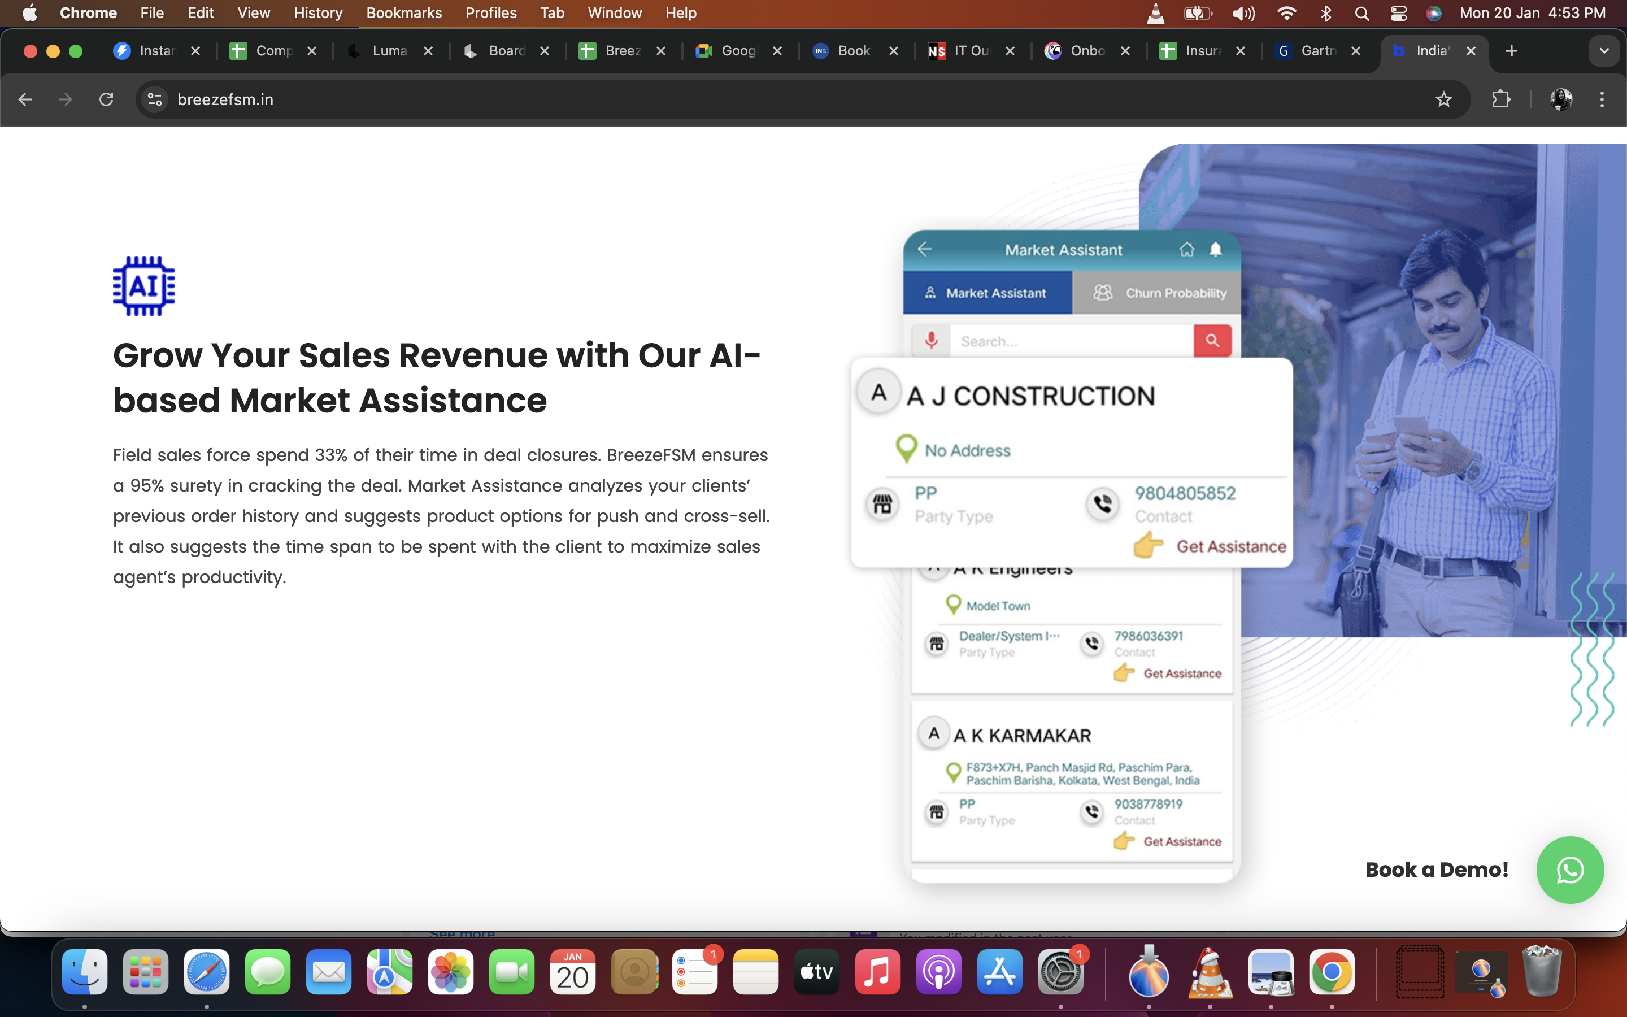Open the Chrome extensions puzzle icon
This screenshot has width=1627, height=1017.
click(1501, 99)
